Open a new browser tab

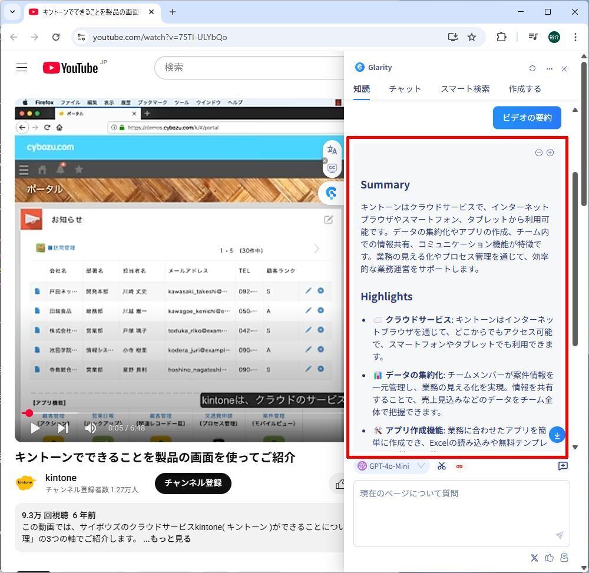pyautogui.click(x=173, y=12)
